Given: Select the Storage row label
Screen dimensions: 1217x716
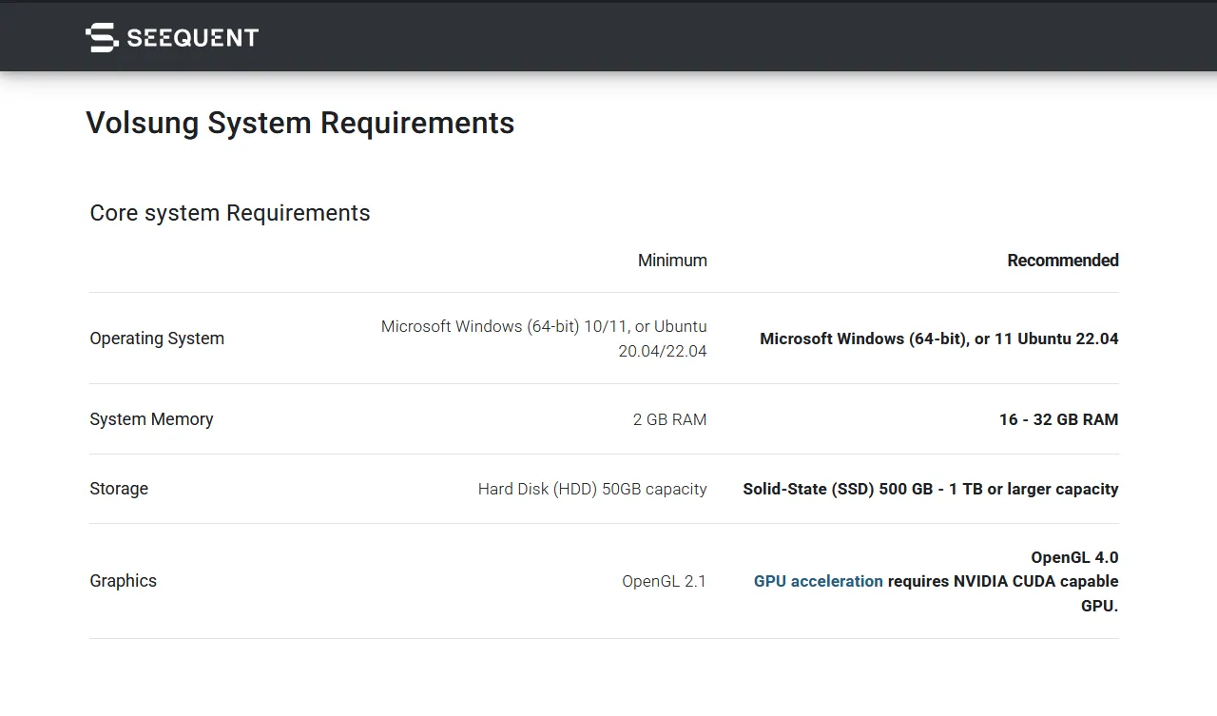Looking at the screenshot, I should (119, 489).
